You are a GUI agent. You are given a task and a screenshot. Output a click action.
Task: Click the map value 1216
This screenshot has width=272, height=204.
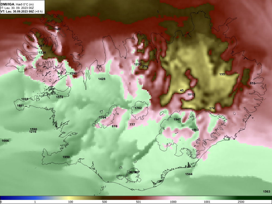pos(33,132)
